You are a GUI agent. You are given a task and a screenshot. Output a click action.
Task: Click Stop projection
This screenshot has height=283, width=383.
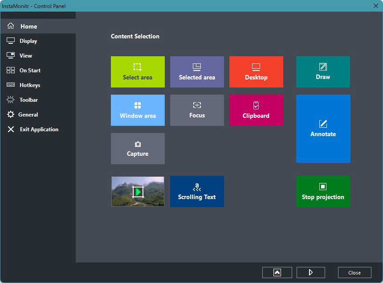coord(323,191)
